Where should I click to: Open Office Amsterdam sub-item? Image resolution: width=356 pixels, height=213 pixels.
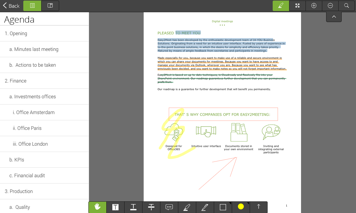[44, 113]
